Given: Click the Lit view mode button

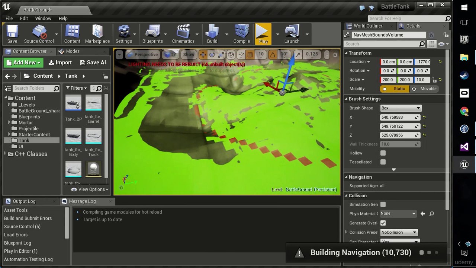Looking at the screenshot, I should coord(171,55).
